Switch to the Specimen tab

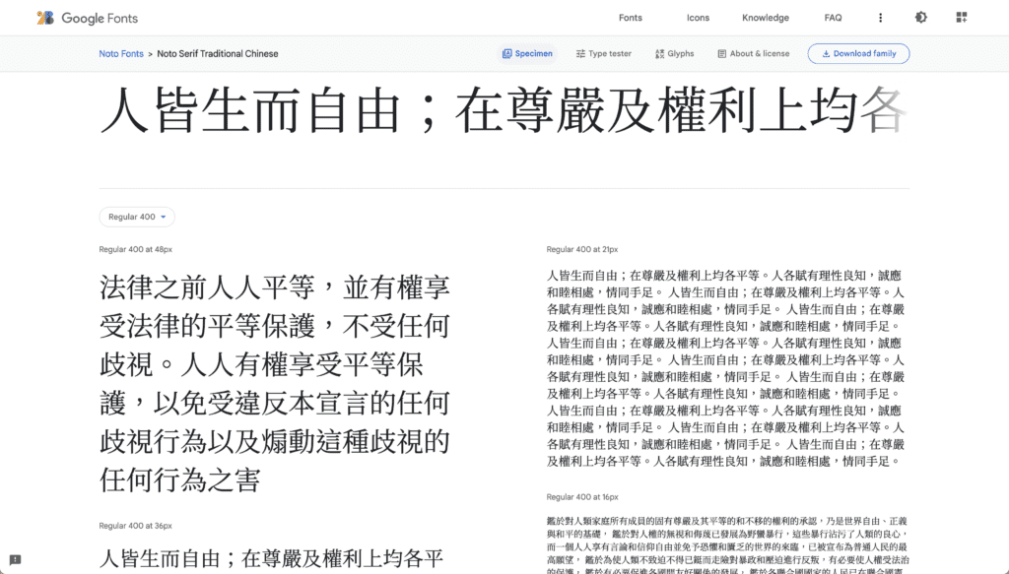tap(527, 54)
